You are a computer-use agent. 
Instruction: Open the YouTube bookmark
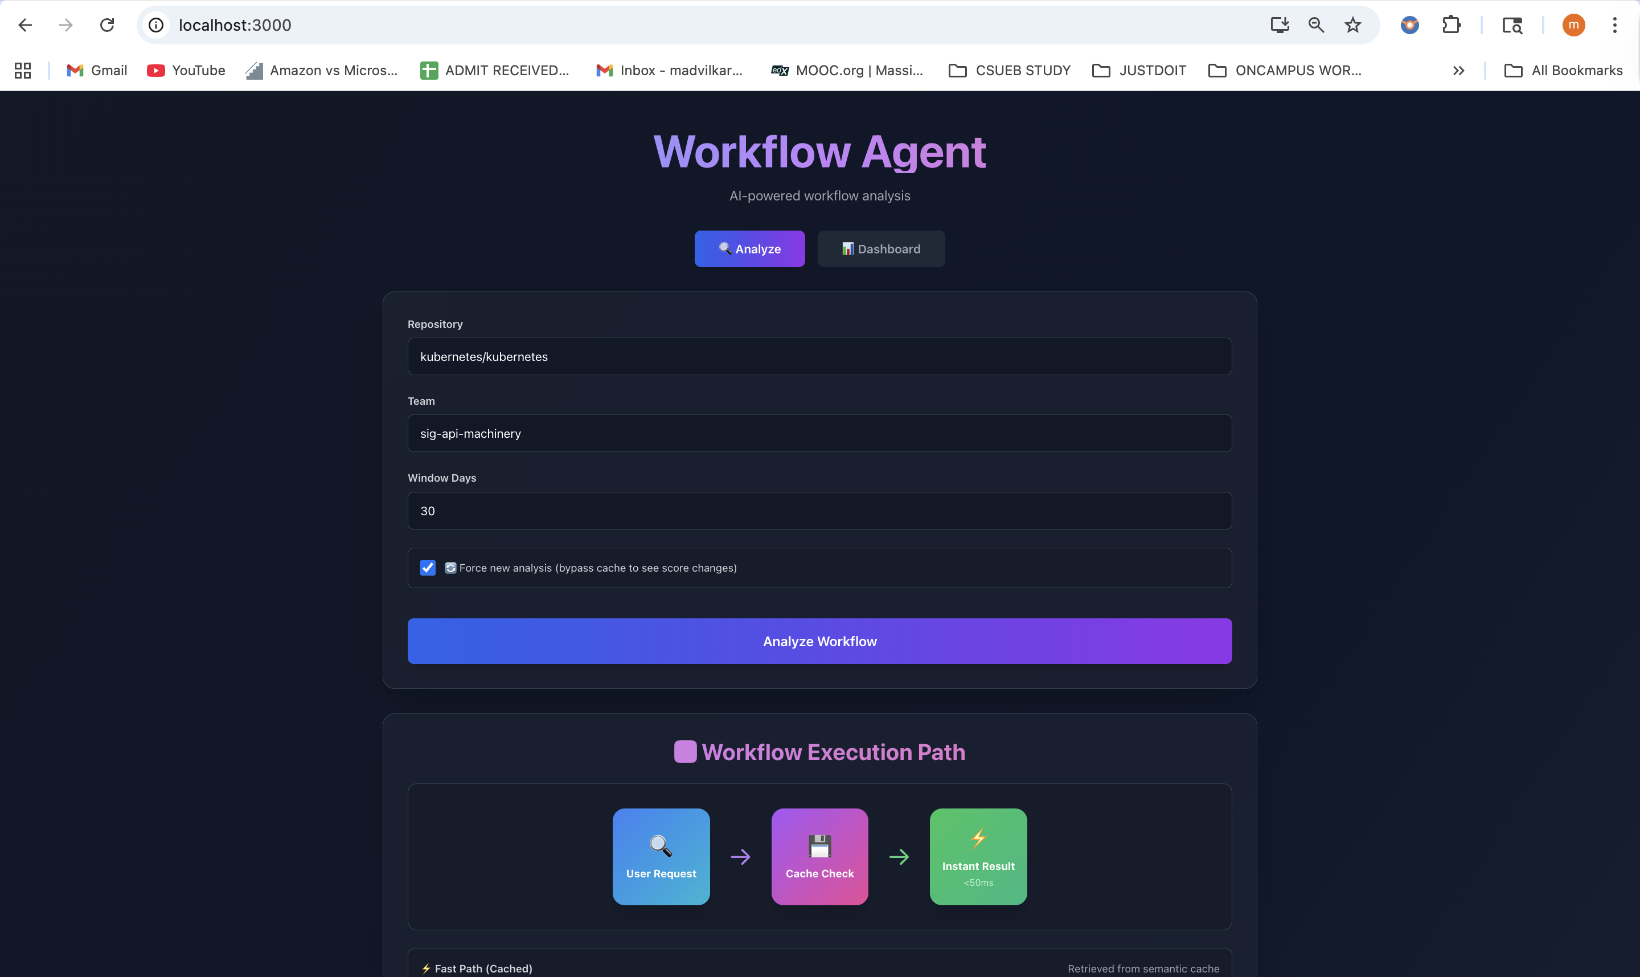[186, 71]
